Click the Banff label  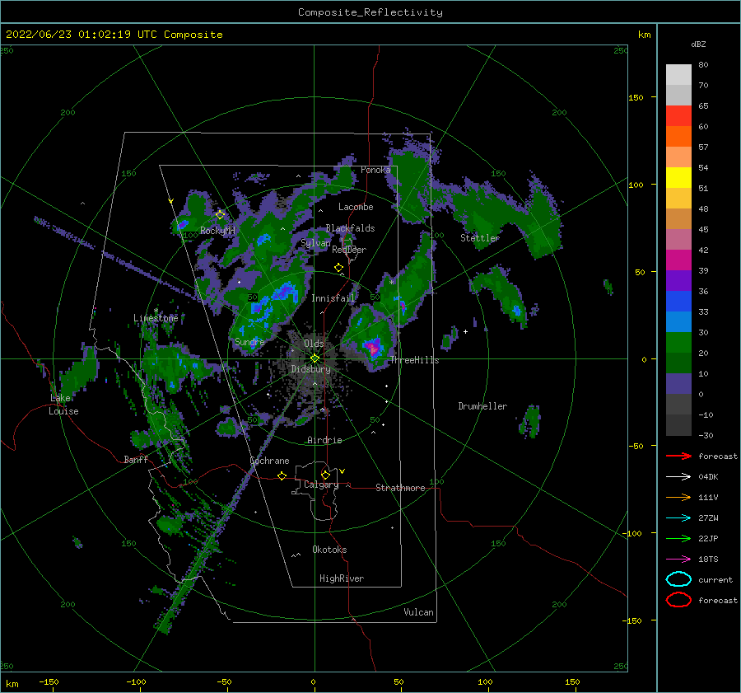point(136,460)
